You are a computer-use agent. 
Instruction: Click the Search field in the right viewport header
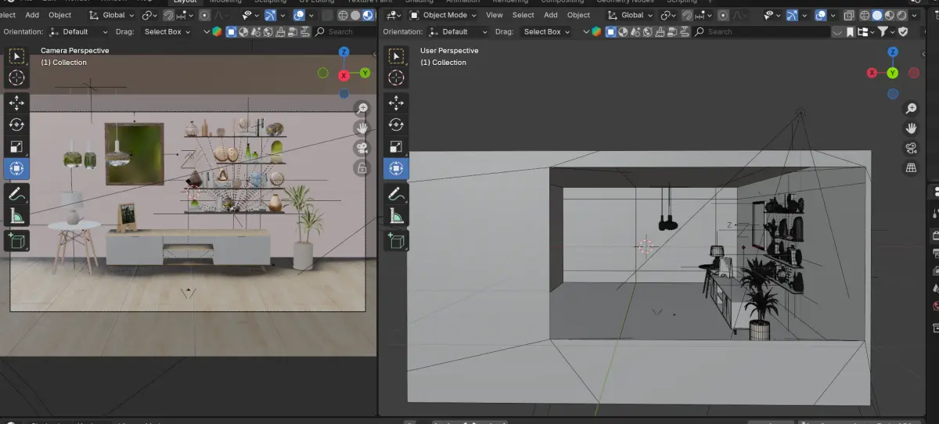[761, 31]
